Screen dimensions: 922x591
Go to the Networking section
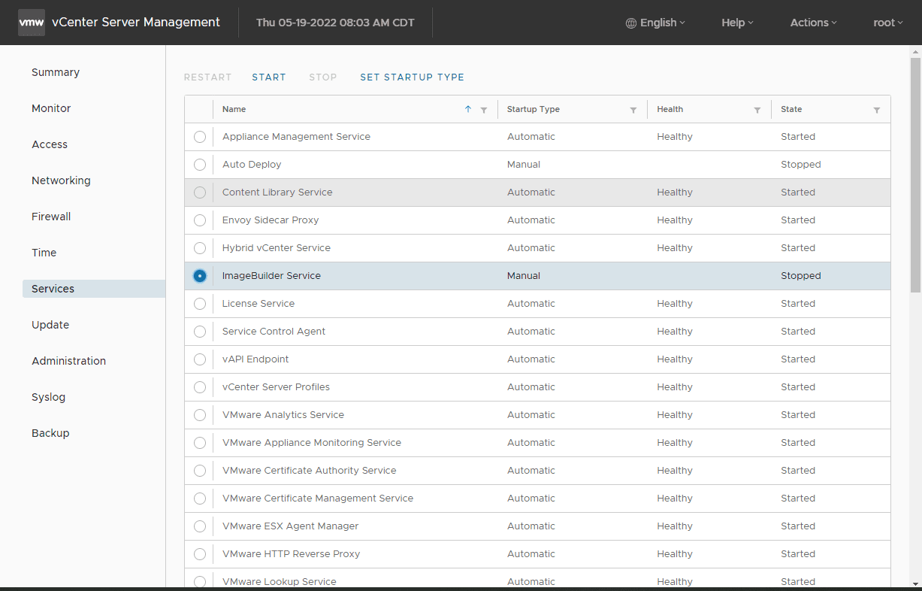tap(61, 180)
